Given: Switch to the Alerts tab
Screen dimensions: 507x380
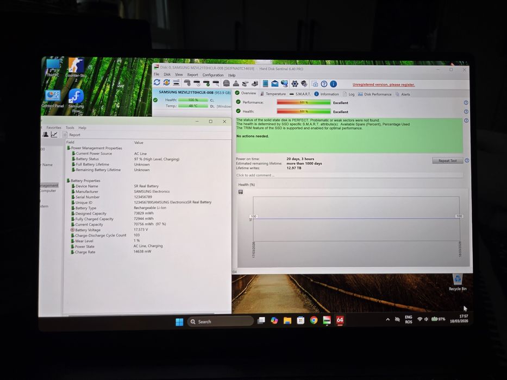Looking at the screenshot, I should 403,94.
